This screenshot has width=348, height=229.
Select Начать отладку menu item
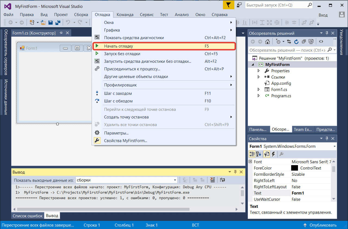tap(164, 46)
